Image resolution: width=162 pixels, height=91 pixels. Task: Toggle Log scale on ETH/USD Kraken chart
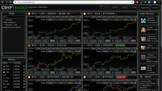(x=132, y=51)
